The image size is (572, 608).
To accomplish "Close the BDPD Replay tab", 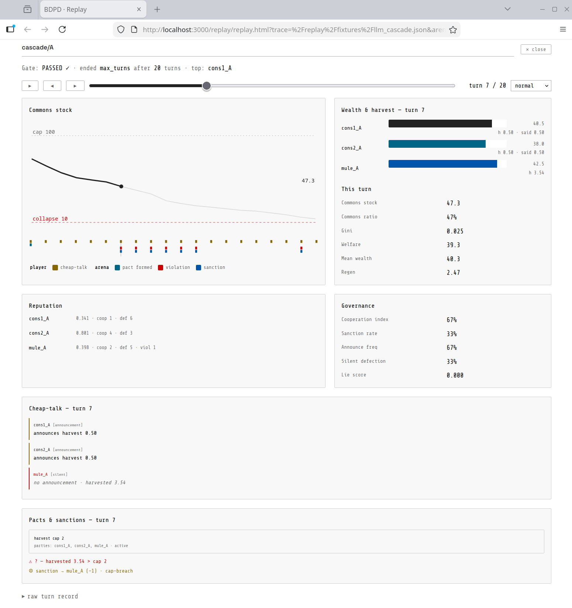I will point(139,10).
